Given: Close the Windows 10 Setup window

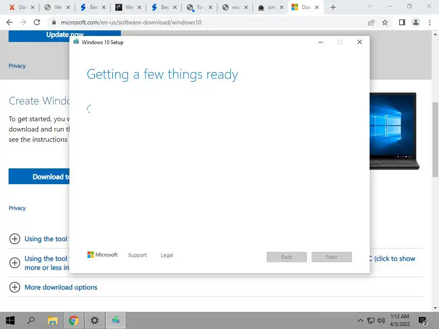Looking at the screenshot, I should pyautogui.click(x=360, y=42).
